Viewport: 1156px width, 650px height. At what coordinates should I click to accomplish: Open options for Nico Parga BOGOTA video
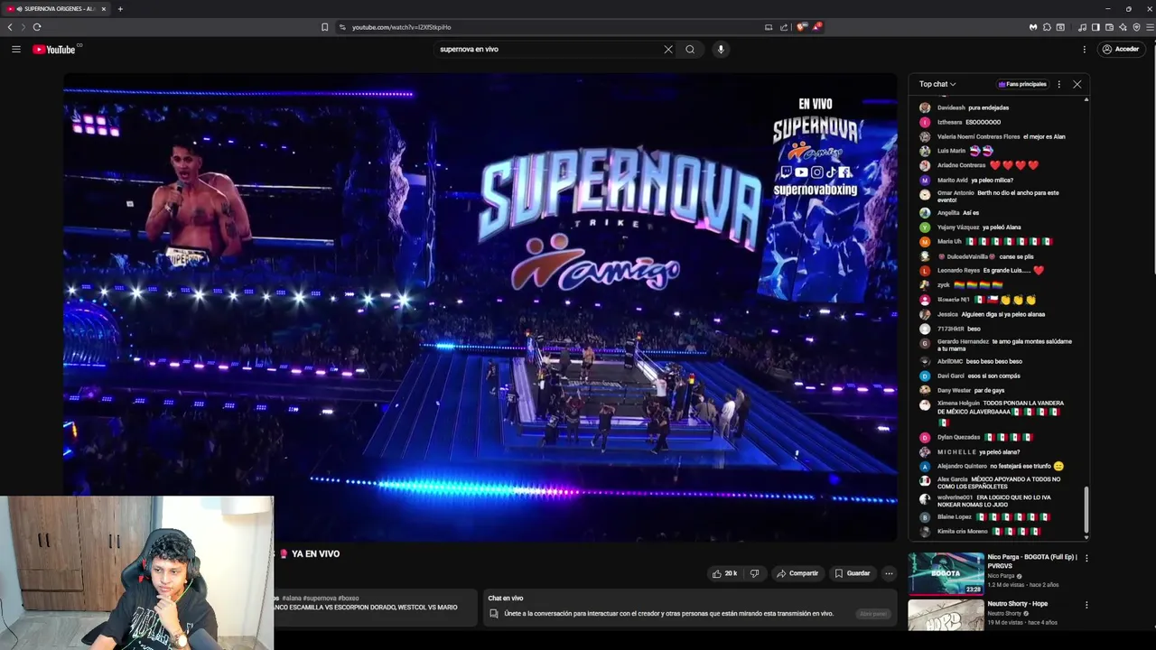pyautogui.click(x=1086, y=558)
